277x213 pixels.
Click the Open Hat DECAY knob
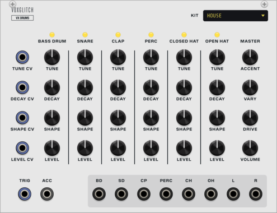click(217, 87)
